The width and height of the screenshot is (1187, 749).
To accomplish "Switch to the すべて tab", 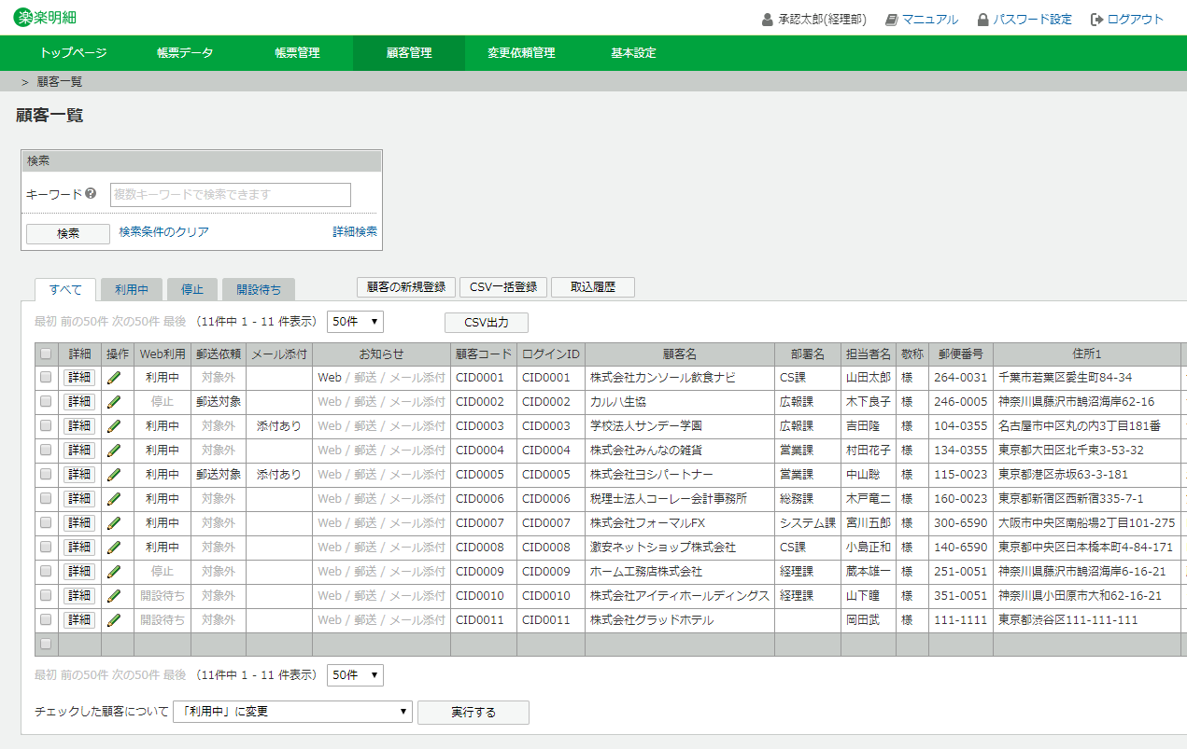I will [x=65, y=289].
